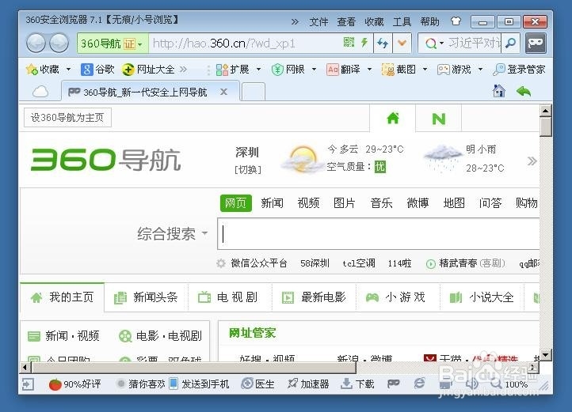Select the green home tab on page

[393, 118]
